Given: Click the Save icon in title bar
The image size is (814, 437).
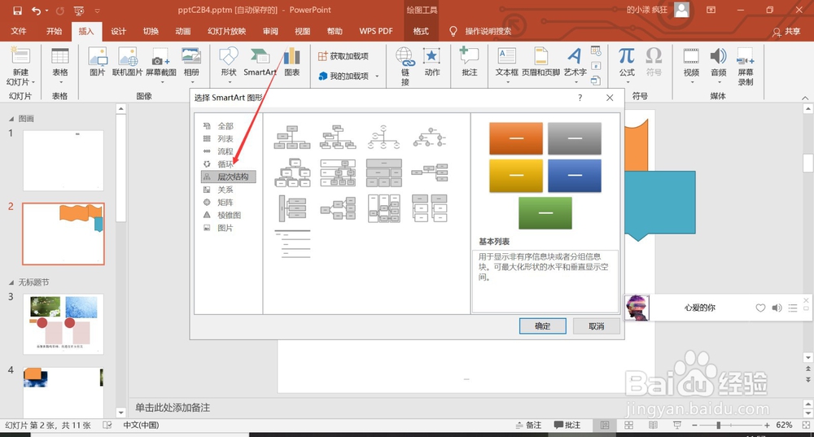Looking at the screenshot, I should 17,10.
